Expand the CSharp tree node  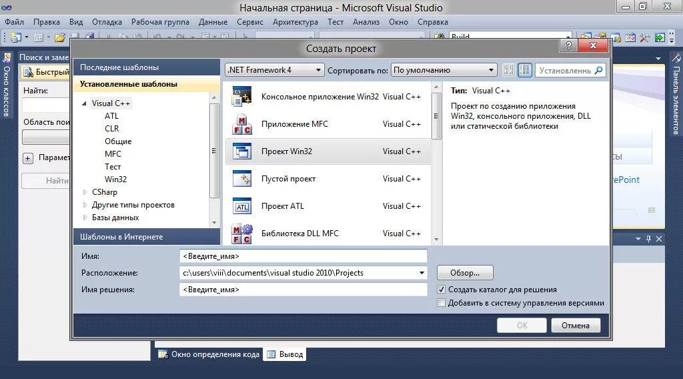point(85,192)
